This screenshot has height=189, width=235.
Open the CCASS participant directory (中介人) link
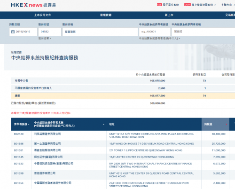[159, 39]
